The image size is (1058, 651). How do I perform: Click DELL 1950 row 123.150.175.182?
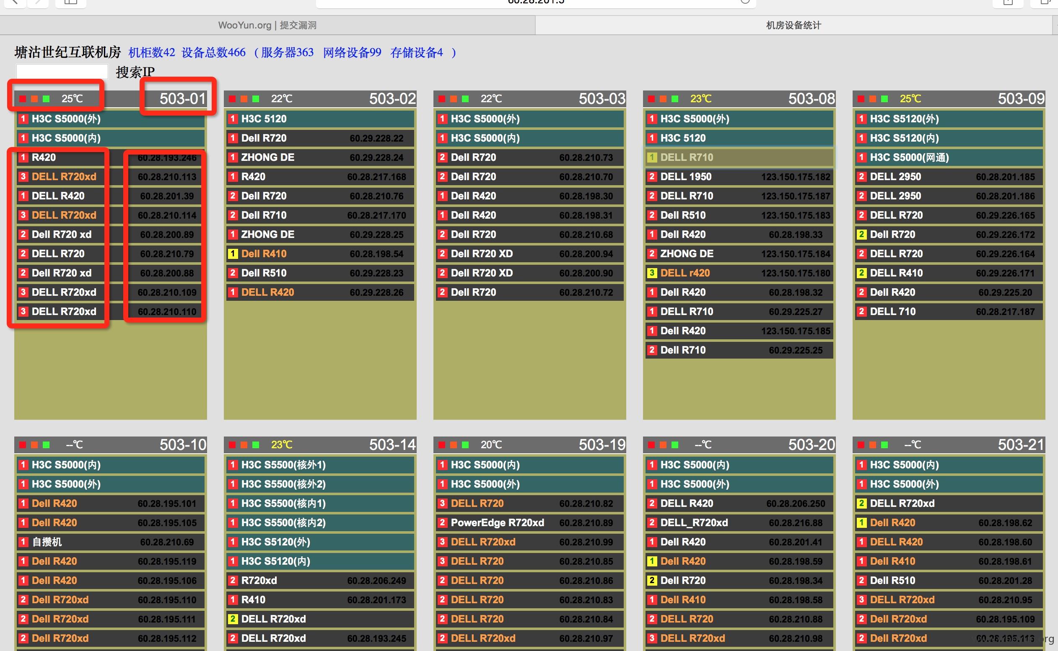pyautogui.click(x=739, y=177)
